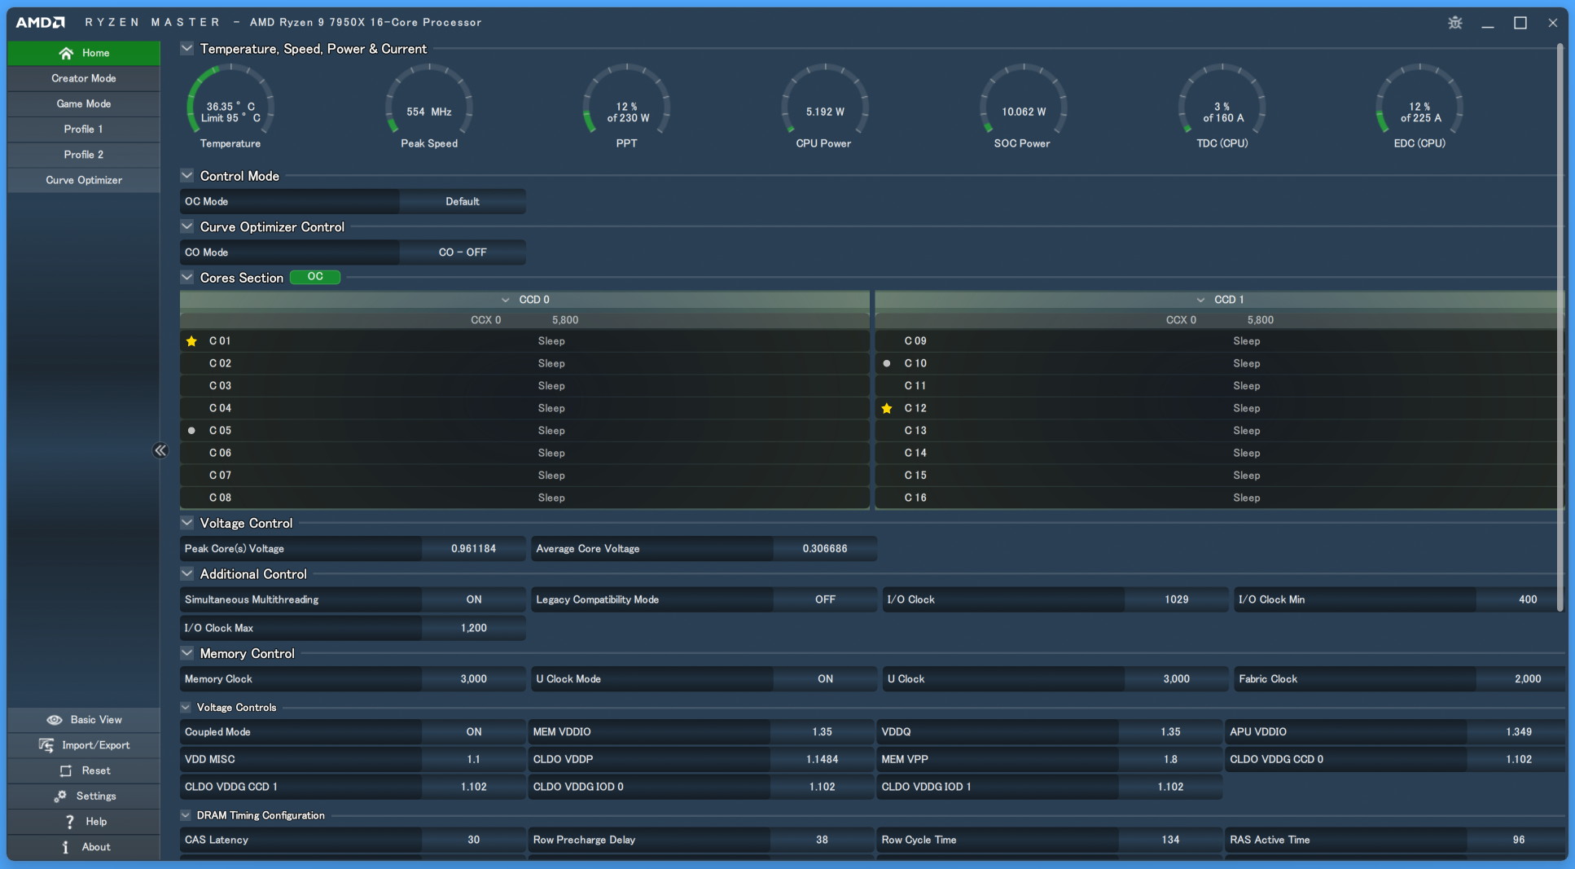Open Import/Export
1575x869 pixels.
pos(84,745)
